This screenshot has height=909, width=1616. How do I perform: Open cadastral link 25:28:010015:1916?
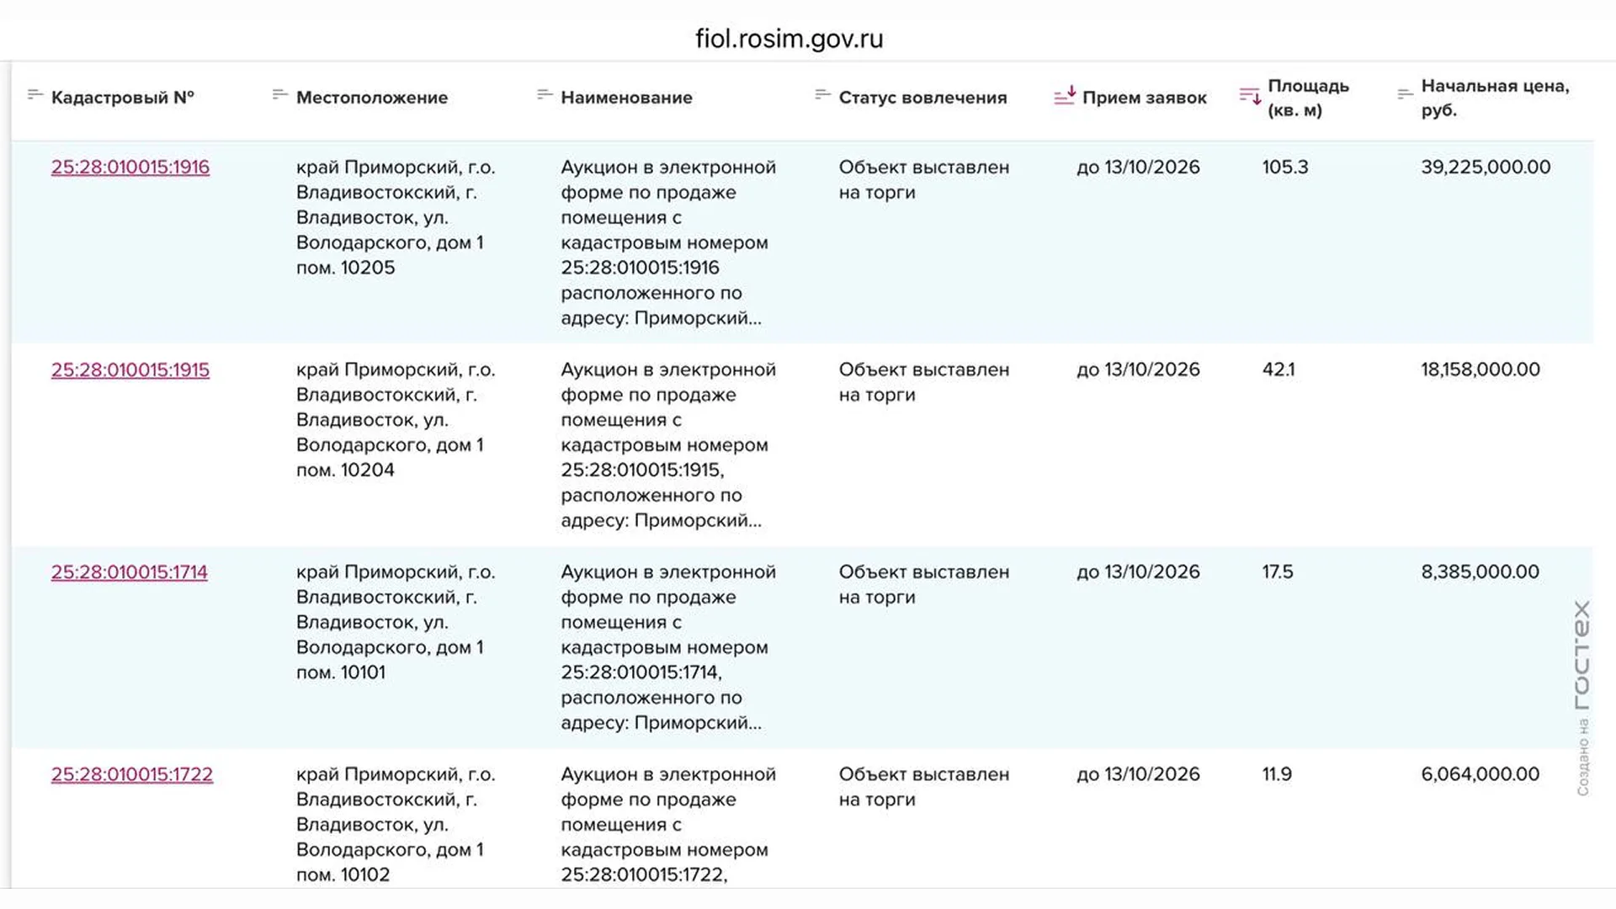pyautogui.click(x=130, y=167)
